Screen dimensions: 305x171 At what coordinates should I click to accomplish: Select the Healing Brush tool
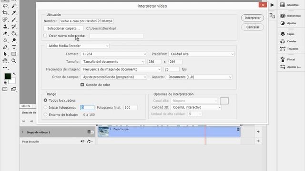(5, 19)
